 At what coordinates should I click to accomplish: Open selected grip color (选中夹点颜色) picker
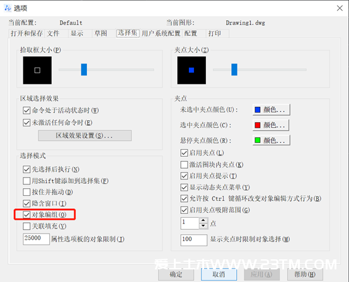click(x=271, y=125)
